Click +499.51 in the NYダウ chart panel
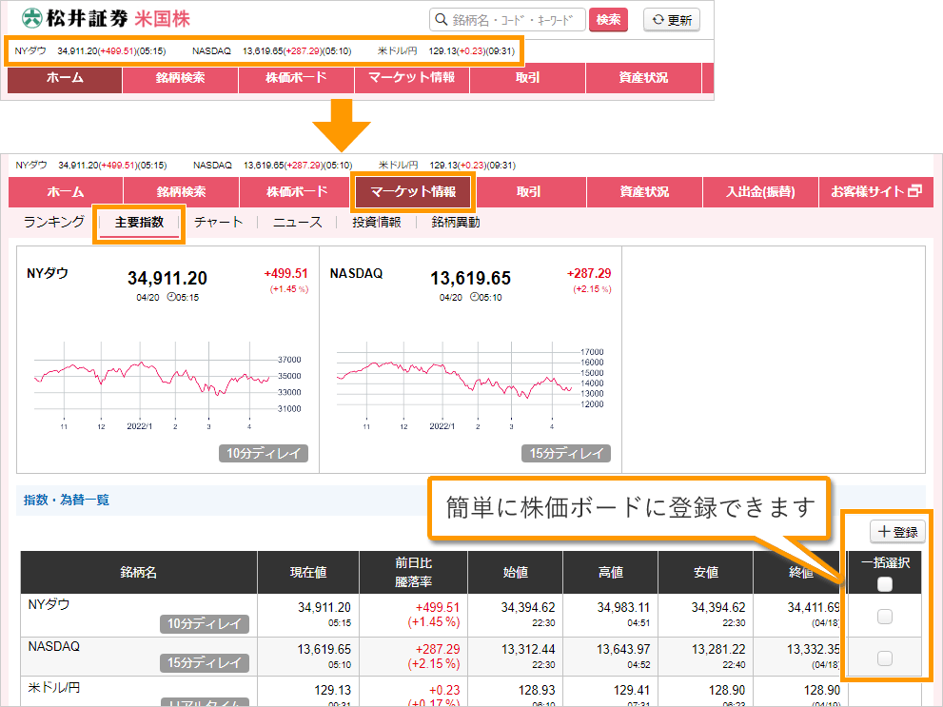Image resolution: width=943 pixels, height=707 pixels. click(x=285, y=273)
